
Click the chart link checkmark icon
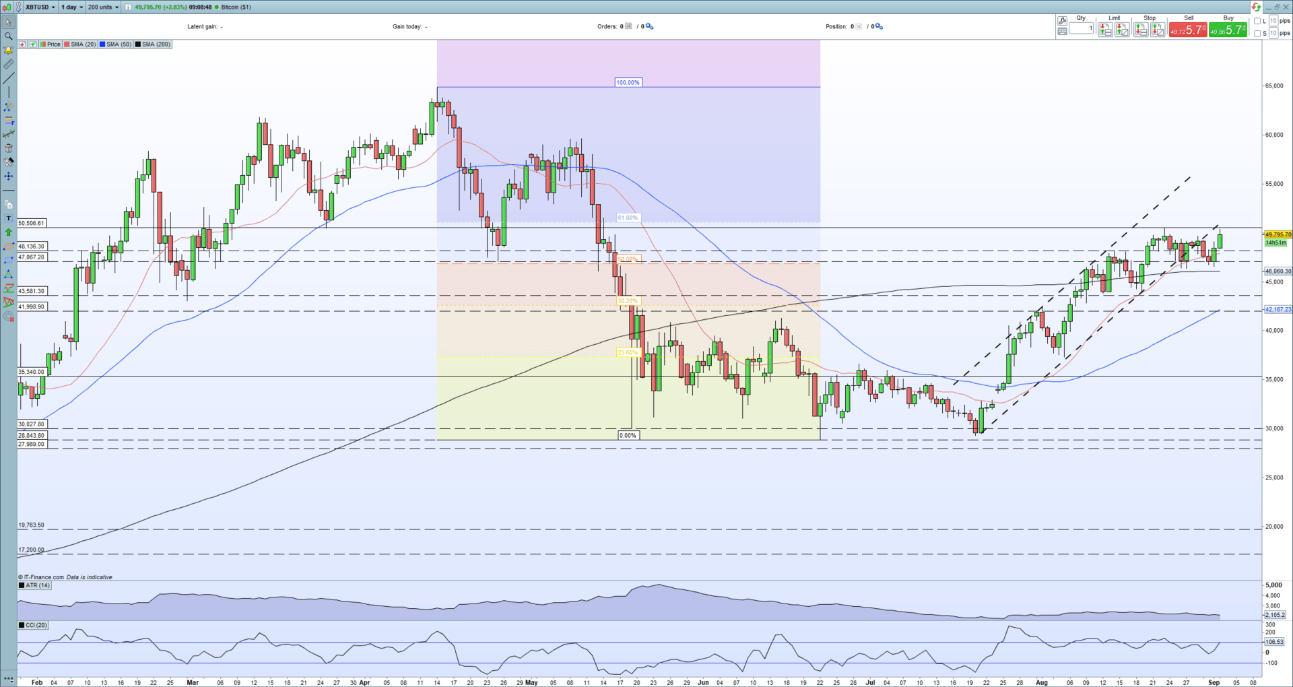pos(18,7)
